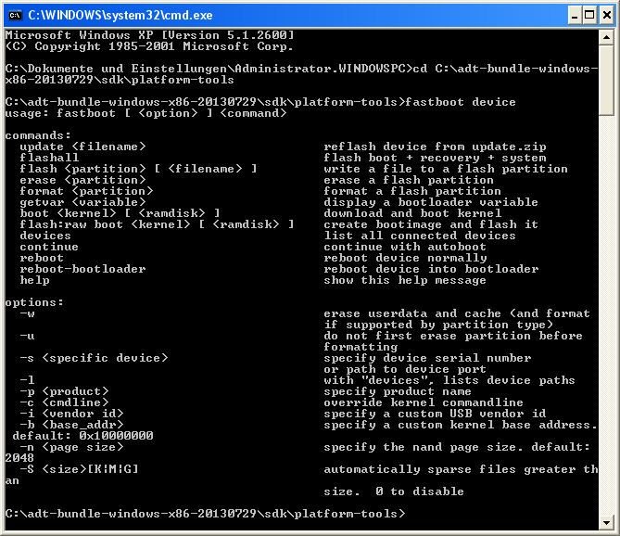Click the line 'Microsoft Windows XP [Version 5.1.2600]'
620x536 pixels.
coord(150,35)
